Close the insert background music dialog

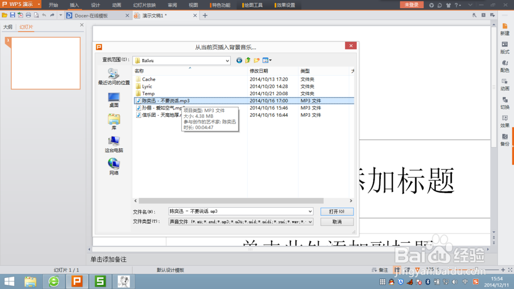point(351,46)
